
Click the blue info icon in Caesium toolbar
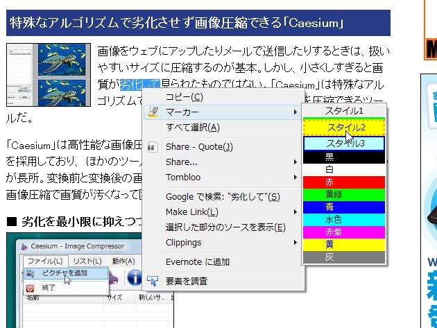pyautogui.click(x=135, y=278)
